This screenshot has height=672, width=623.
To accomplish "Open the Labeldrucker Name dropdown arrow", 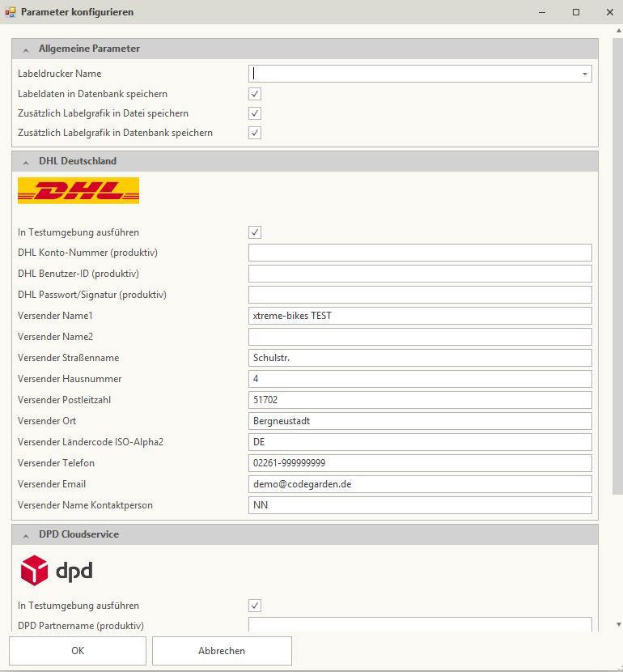I will pos(584,74).
